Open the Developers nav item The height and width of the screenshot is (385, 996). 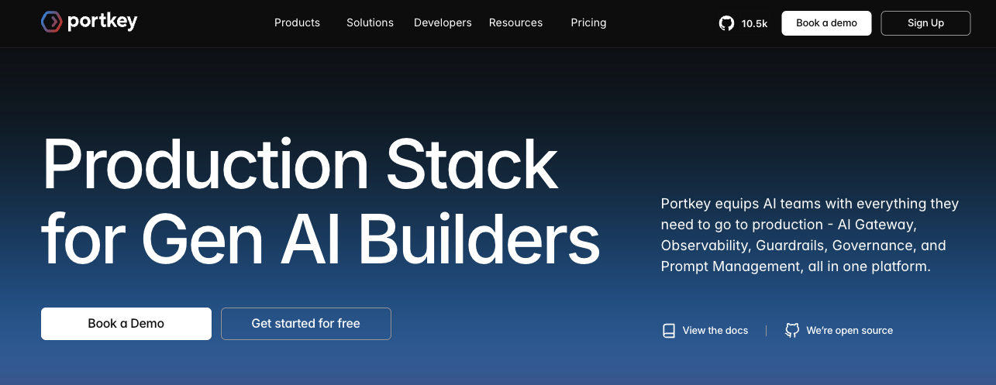(x=443, y=23)
